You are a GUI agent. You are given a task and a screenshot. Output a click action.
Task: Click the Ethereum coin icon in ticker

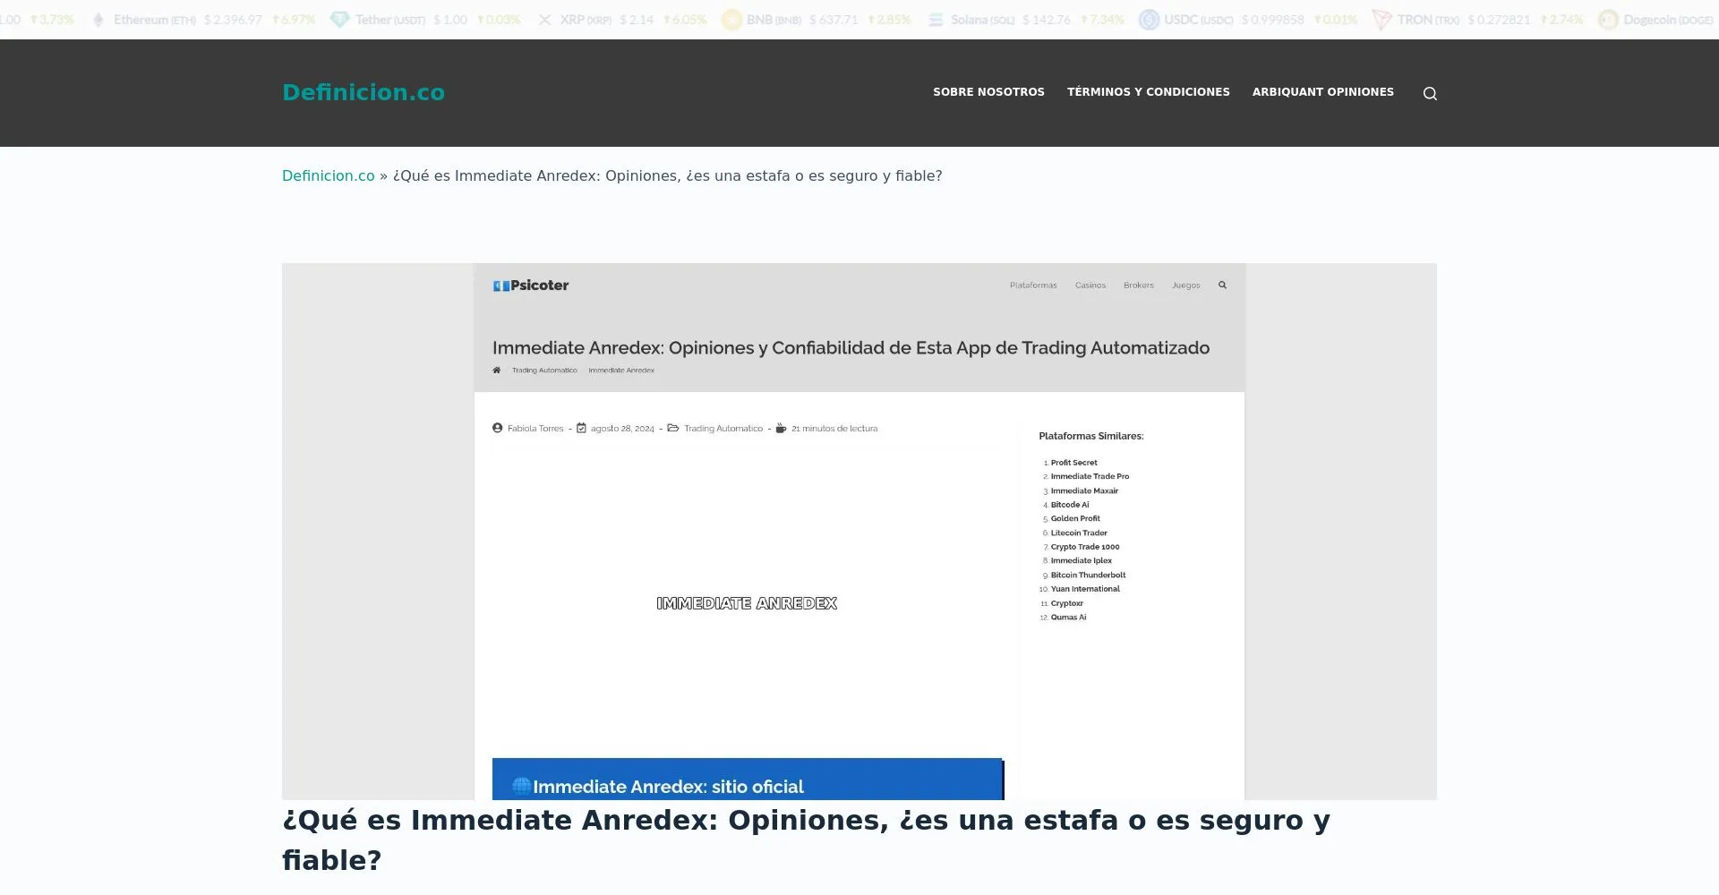tap(98, 20)
